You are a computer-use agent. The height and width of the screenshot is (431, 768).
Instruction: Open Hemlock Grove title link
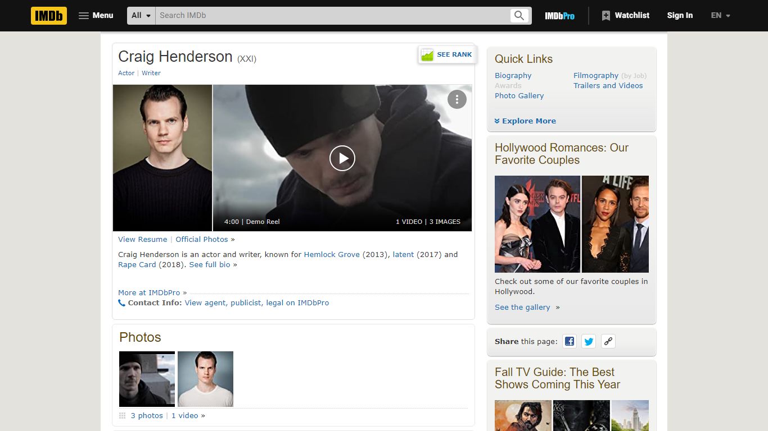tap(332, 254)
